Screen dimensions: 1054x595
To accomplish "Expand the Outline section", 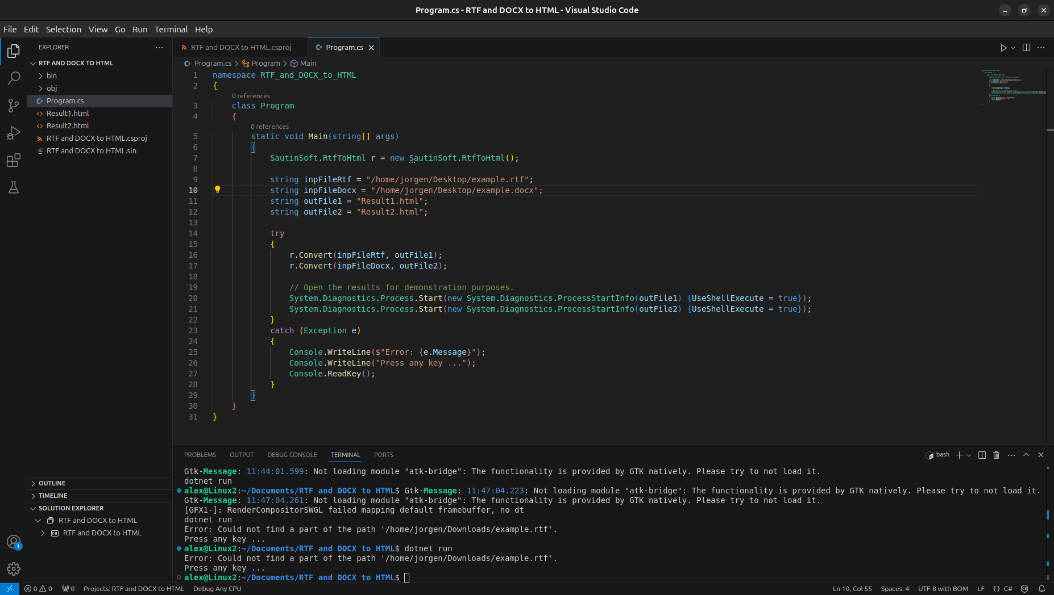I will [52, 483].
